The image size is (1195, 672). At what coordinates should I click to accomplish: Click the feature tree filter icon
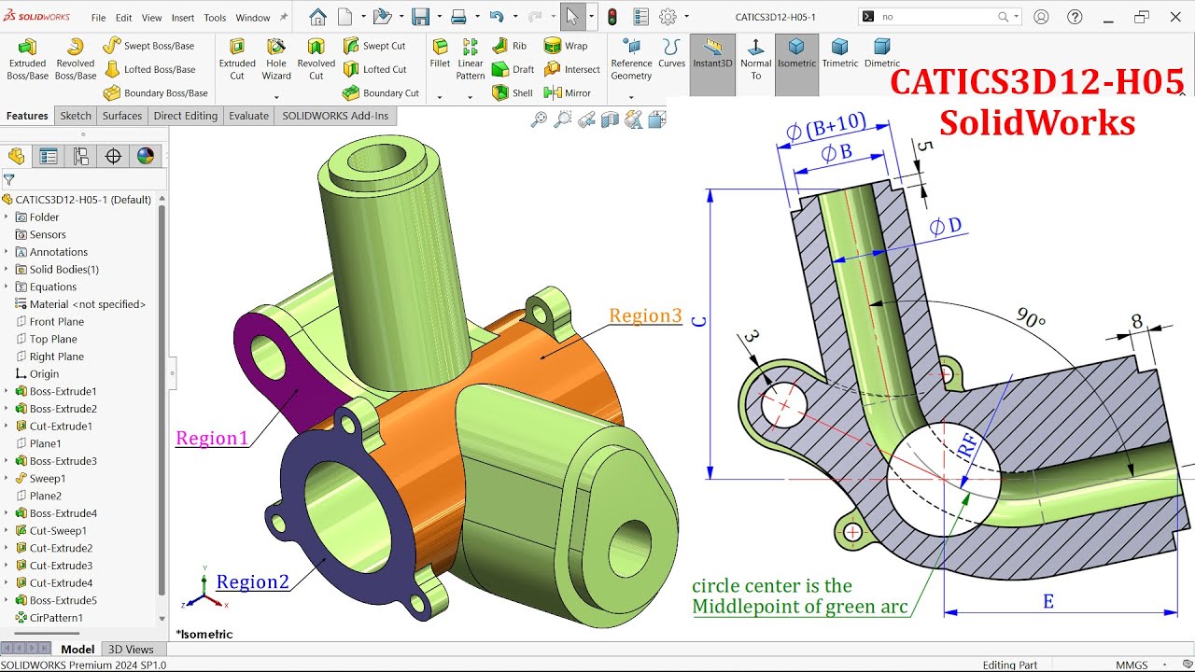(x=9, y=179)
